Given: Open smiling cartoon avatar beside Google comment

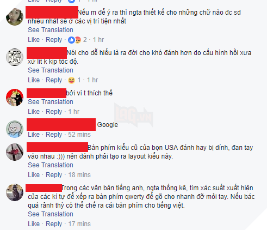Looking at the screenshot, I should point(15,129).
